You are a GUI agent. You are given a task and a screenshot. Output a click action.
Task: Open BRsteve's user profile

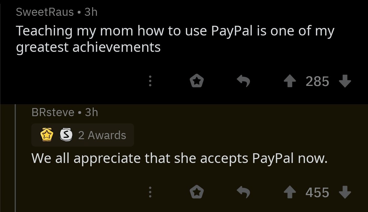(53, 112)
